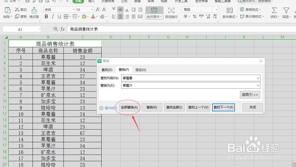Open the 操作技巧 tips link

tap(111, 108)
